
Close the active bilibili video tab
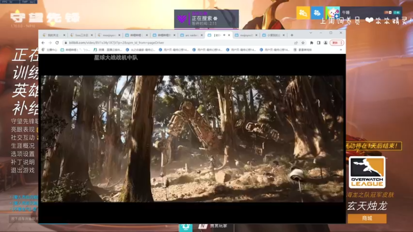pyautogui.click(x=229, y=35)
